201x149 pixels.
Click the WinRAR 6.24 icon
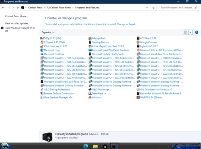[x=138, y=97]
